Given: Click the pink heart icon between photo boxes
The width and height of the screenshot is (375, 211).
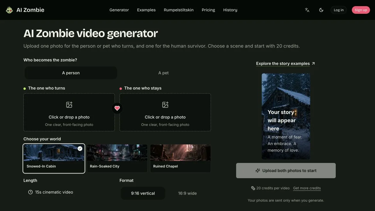Looking at the screenshot, I should pyautogui.click(x=117, y=108).
